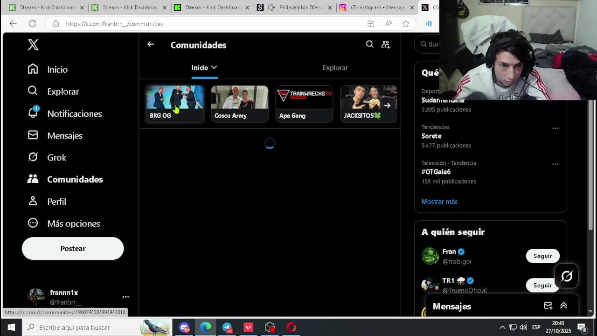Search communities with magnifier icon
The image size is (597, 336).
point(369,44)
